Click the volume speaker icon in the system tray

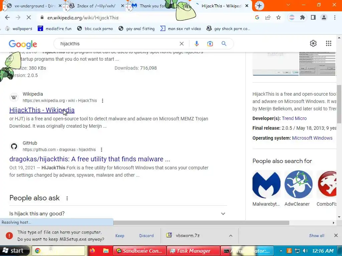pos(305,251)
